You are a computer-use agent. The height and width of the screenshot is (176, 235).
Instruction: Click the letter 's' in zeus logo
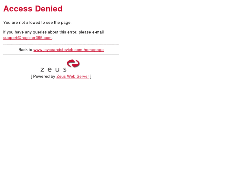(65, 70)
